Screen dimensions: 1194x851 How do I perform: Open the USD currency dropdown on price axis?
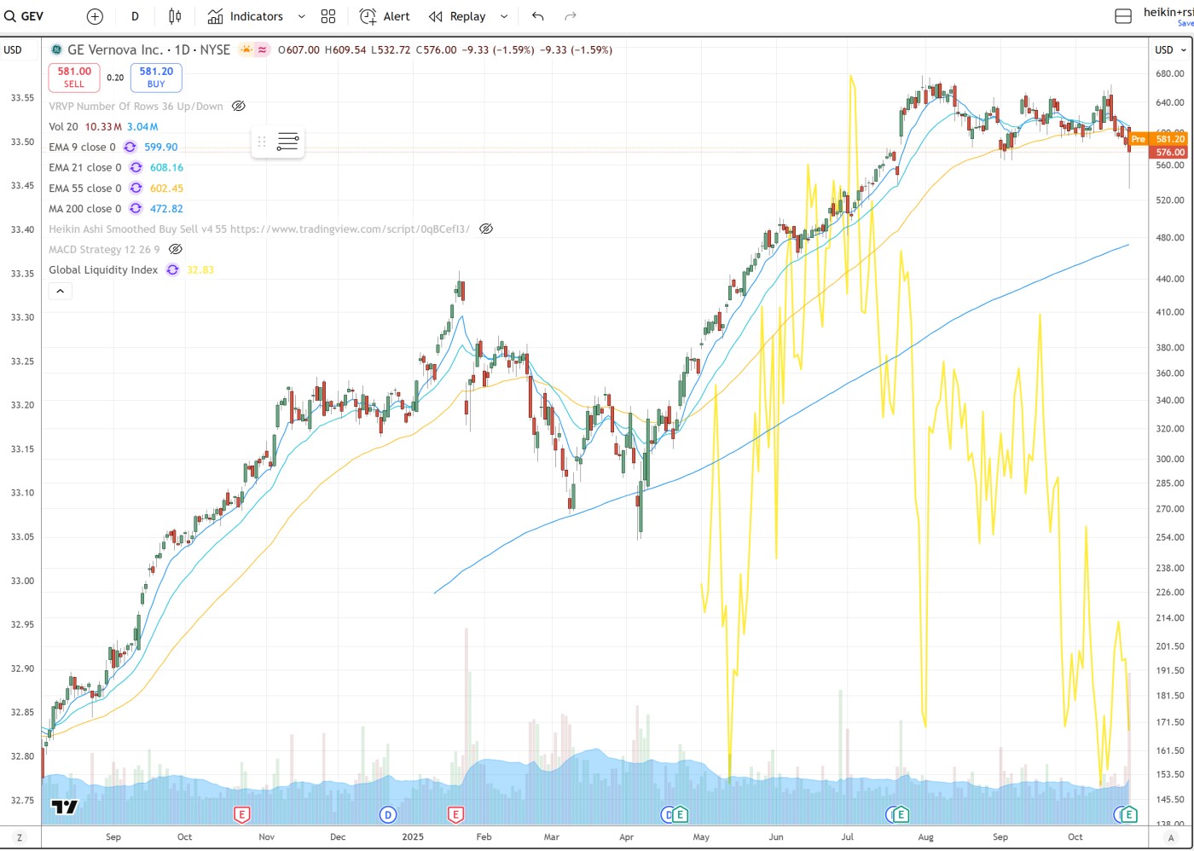[1169, 49]
